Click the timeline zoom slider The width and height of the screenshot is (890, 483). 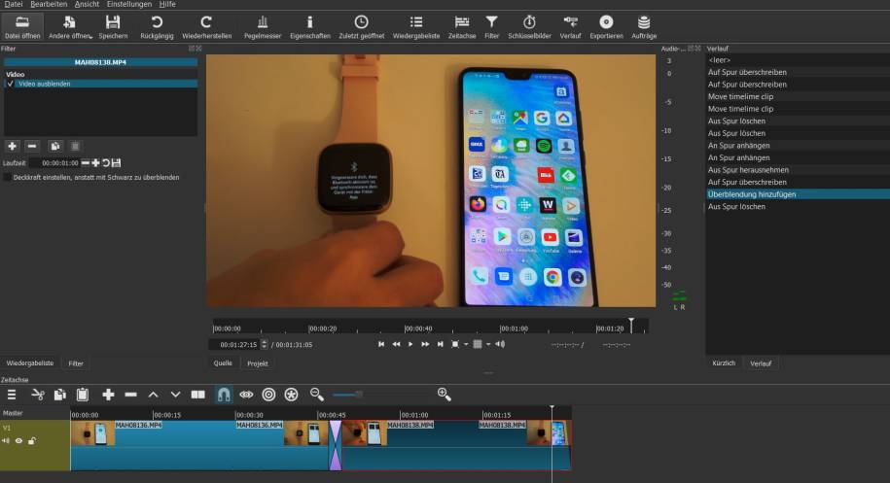pyautogui.click(x=380, y=395)
